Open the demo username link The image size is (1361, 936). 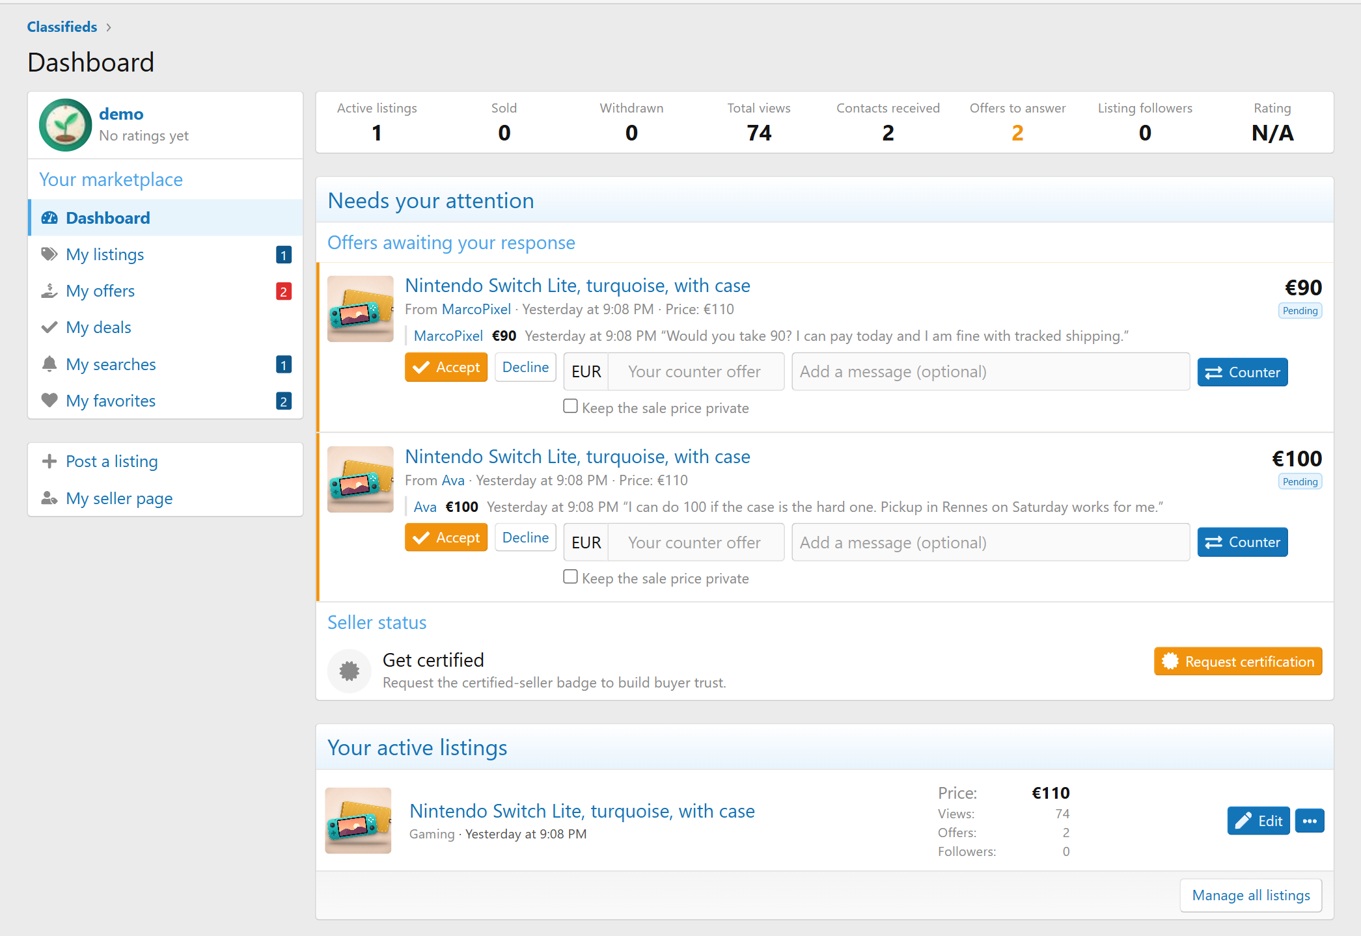click(x=121, y=114)
